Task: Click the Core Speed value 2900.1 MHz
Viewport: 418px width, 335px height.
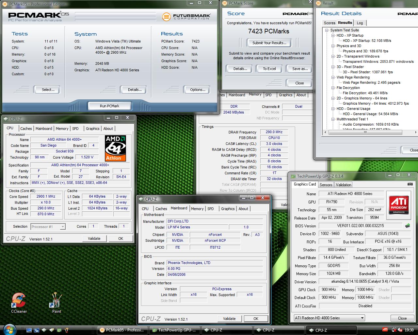Action: 46,197
